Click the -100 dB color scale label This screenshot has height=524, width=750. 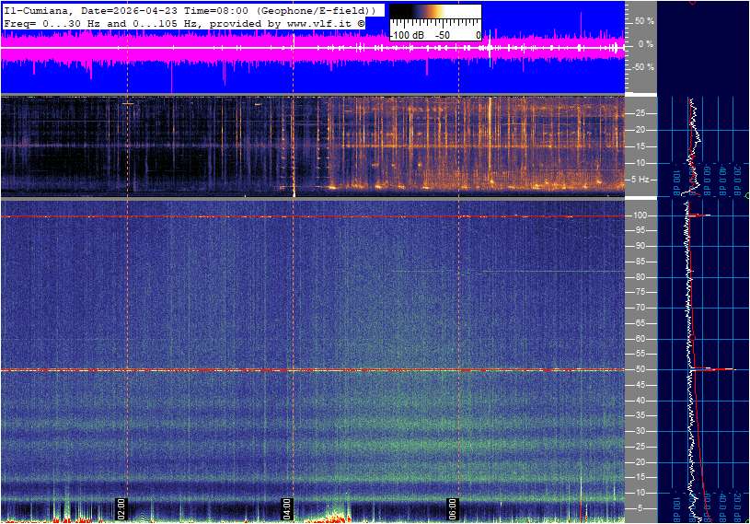coord(405,35)
